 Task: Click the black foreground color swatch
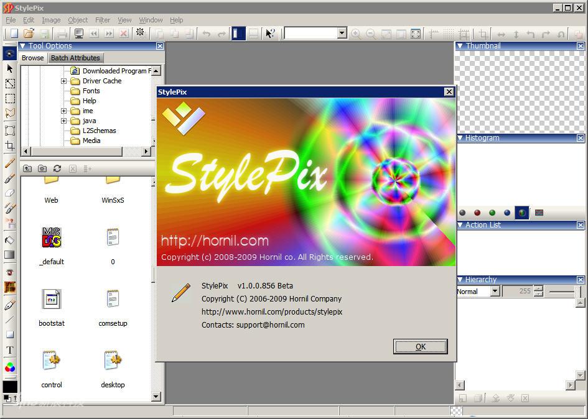10,387
